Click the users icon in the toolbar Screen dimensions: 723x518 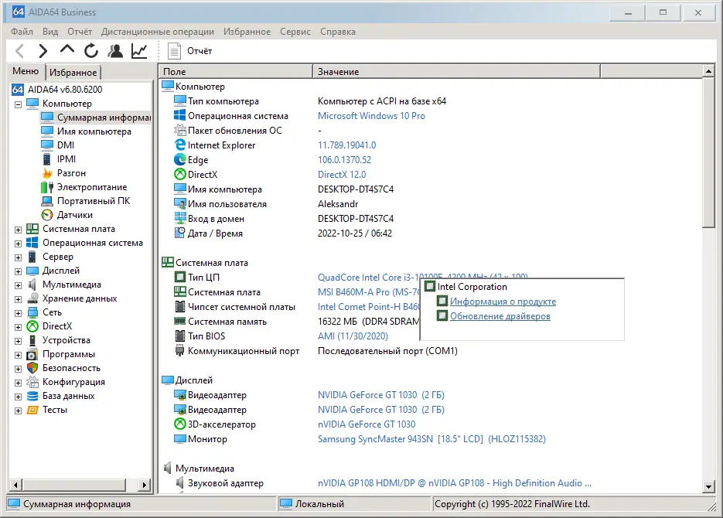coord(114,51)
